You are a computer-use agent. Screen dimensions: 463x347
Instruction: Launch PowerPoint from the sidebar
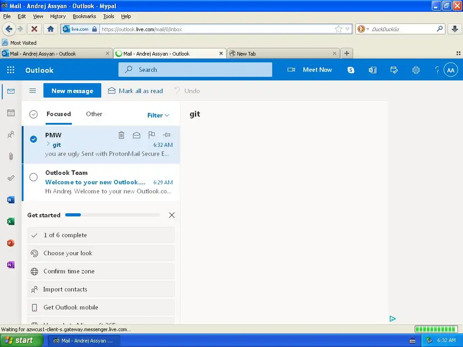pos(11,243)
